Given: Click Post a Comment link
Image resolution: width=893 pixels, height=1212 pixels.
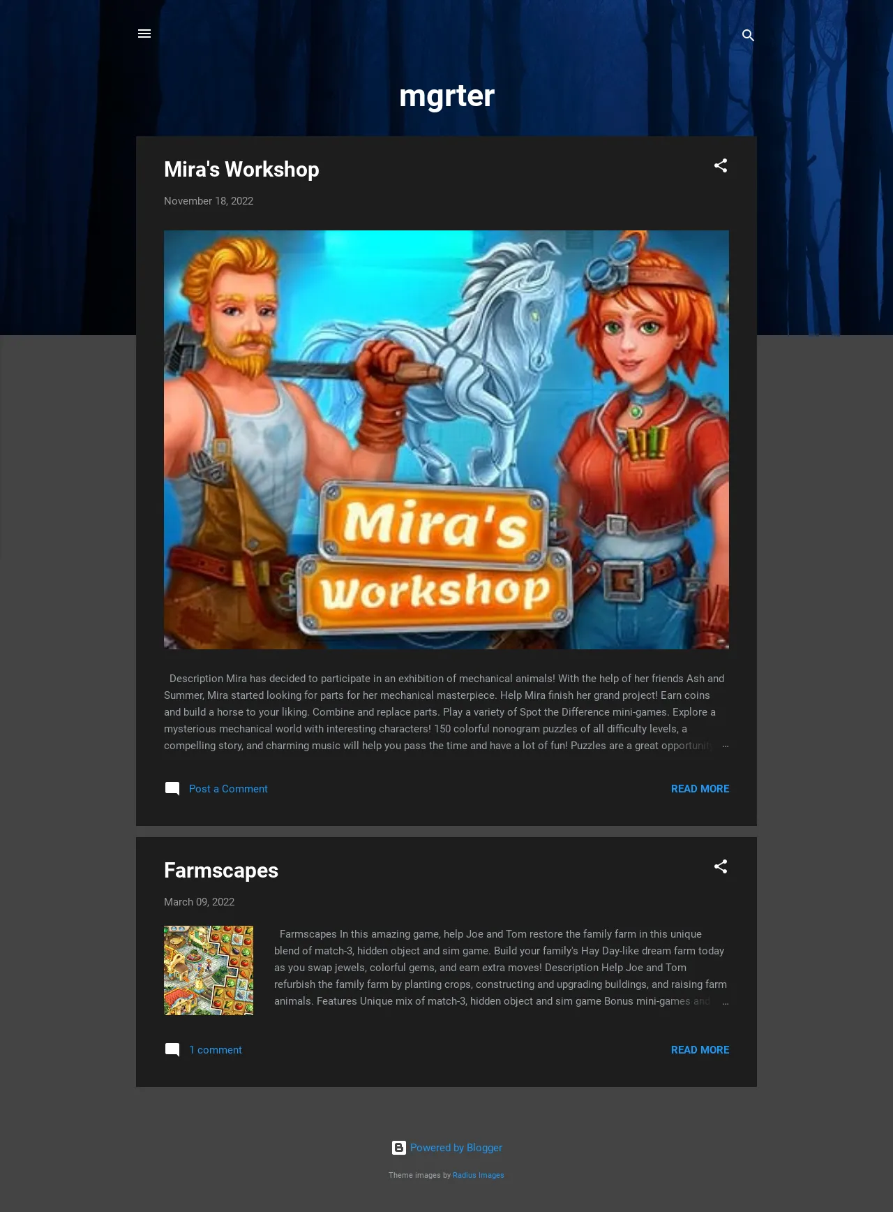Looking at the screenshot, I should (228, 789).
